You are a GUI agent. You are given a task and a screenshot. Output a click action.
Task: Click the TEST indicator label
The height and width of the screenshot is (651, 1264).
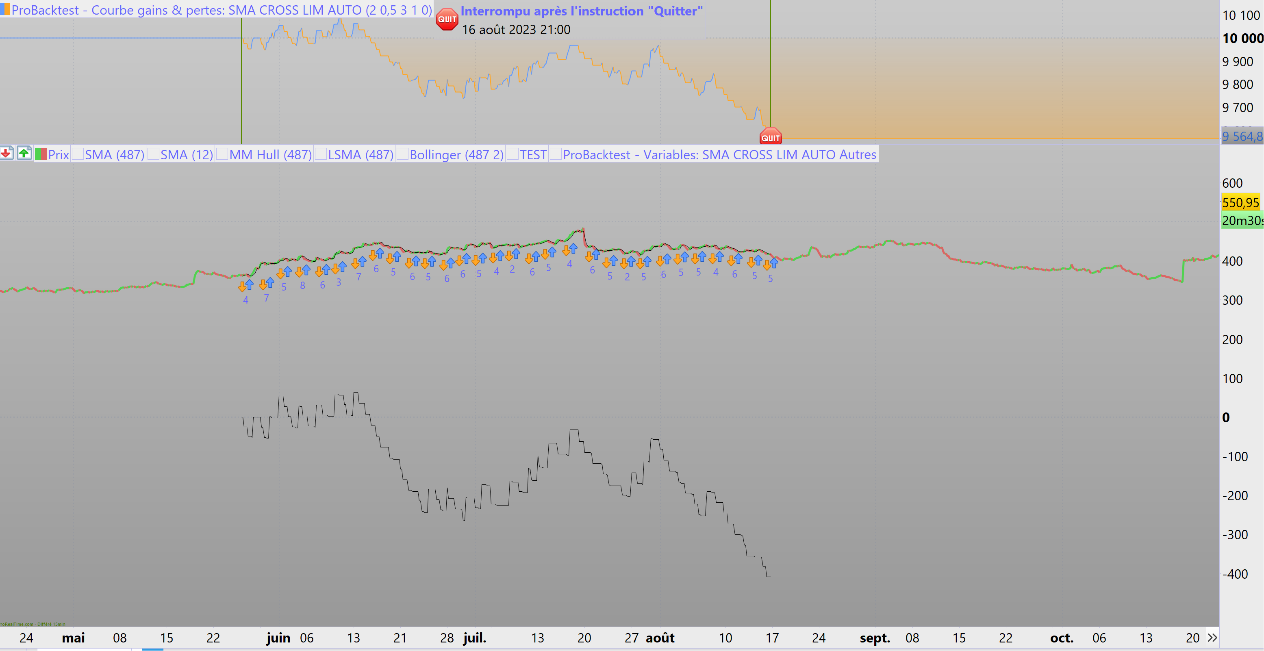(533, 154)
